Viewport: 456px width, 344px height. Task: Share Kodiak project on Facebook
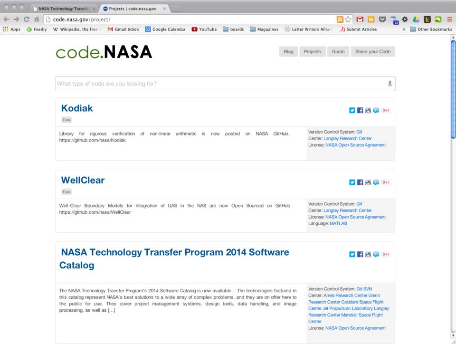360,110
